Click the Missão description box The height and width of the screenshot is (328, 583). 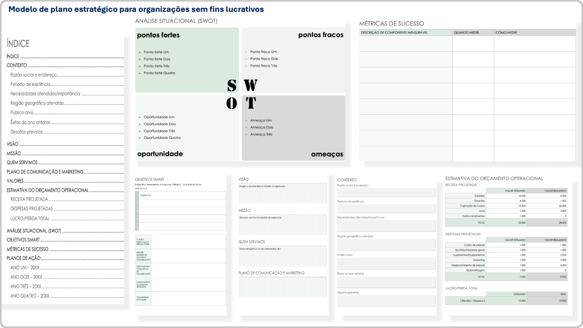(x=282, y=225)
